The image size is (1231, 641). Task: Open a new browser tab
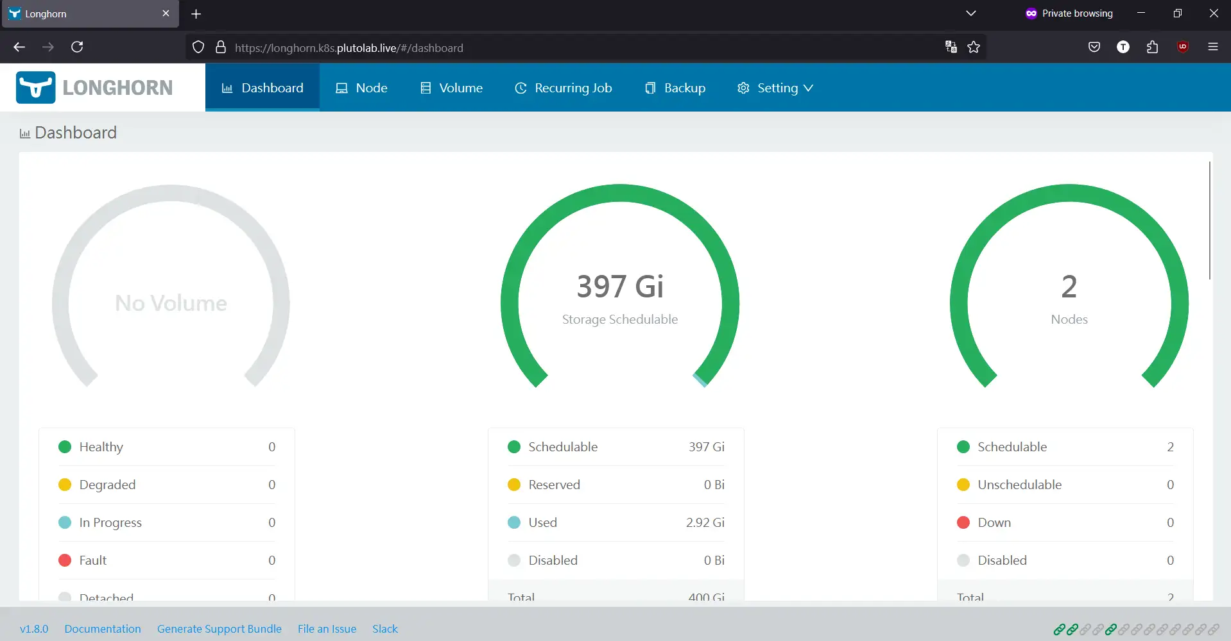(196, 13)
